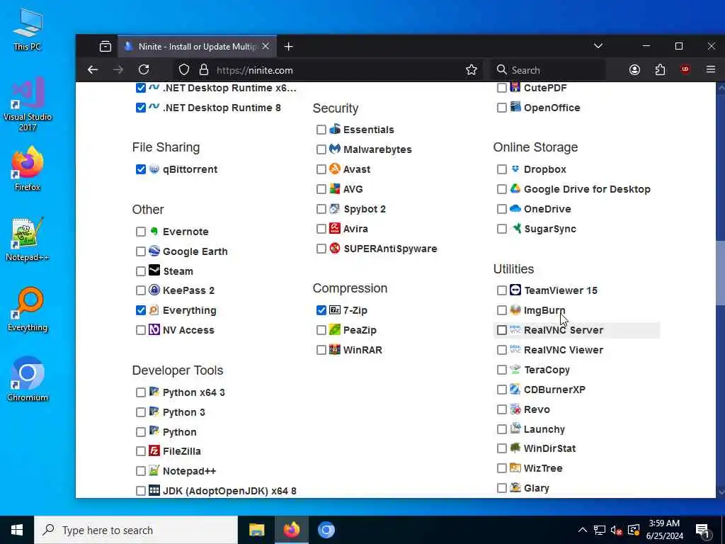This screenshot has height=544, width=725.
Task: Uncheck .NET Desktop Runtime 8 checkbox
Action: [141, 108]
